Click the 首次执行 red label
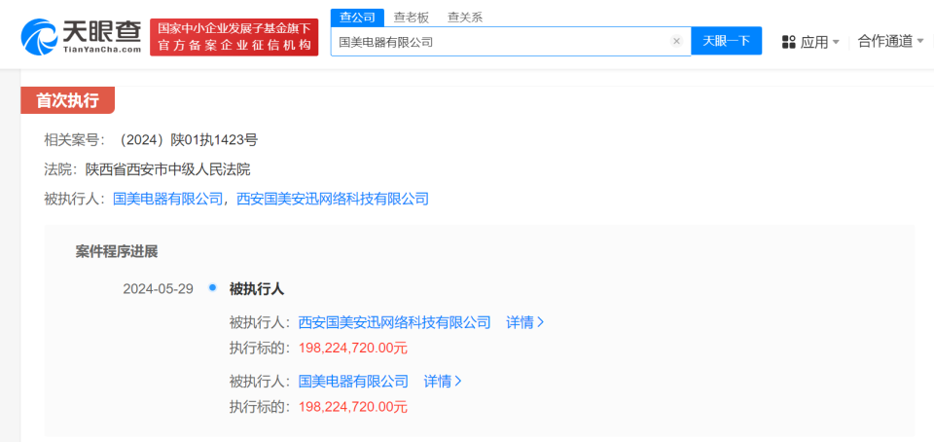Image resolution: width=934 pixels, height=442 pixels. [67, 100]
